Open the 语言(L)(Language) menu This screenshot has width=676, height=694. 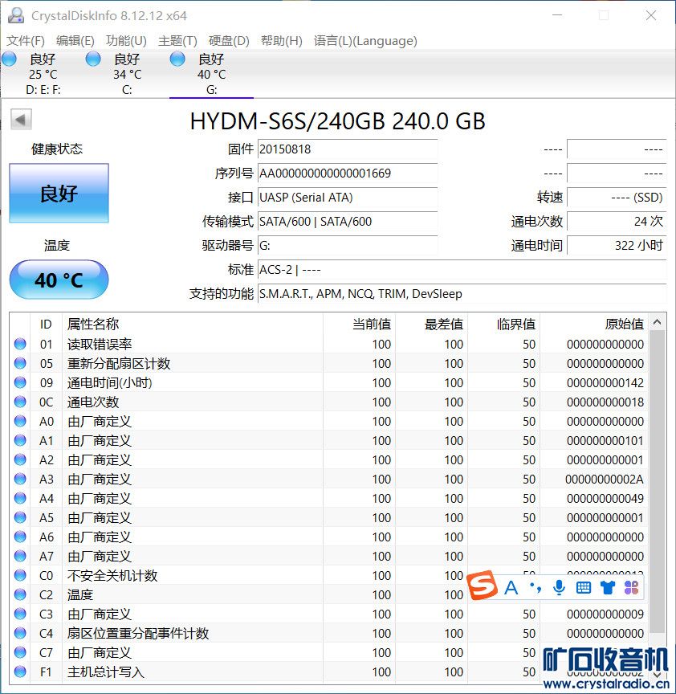pos(365,41)
